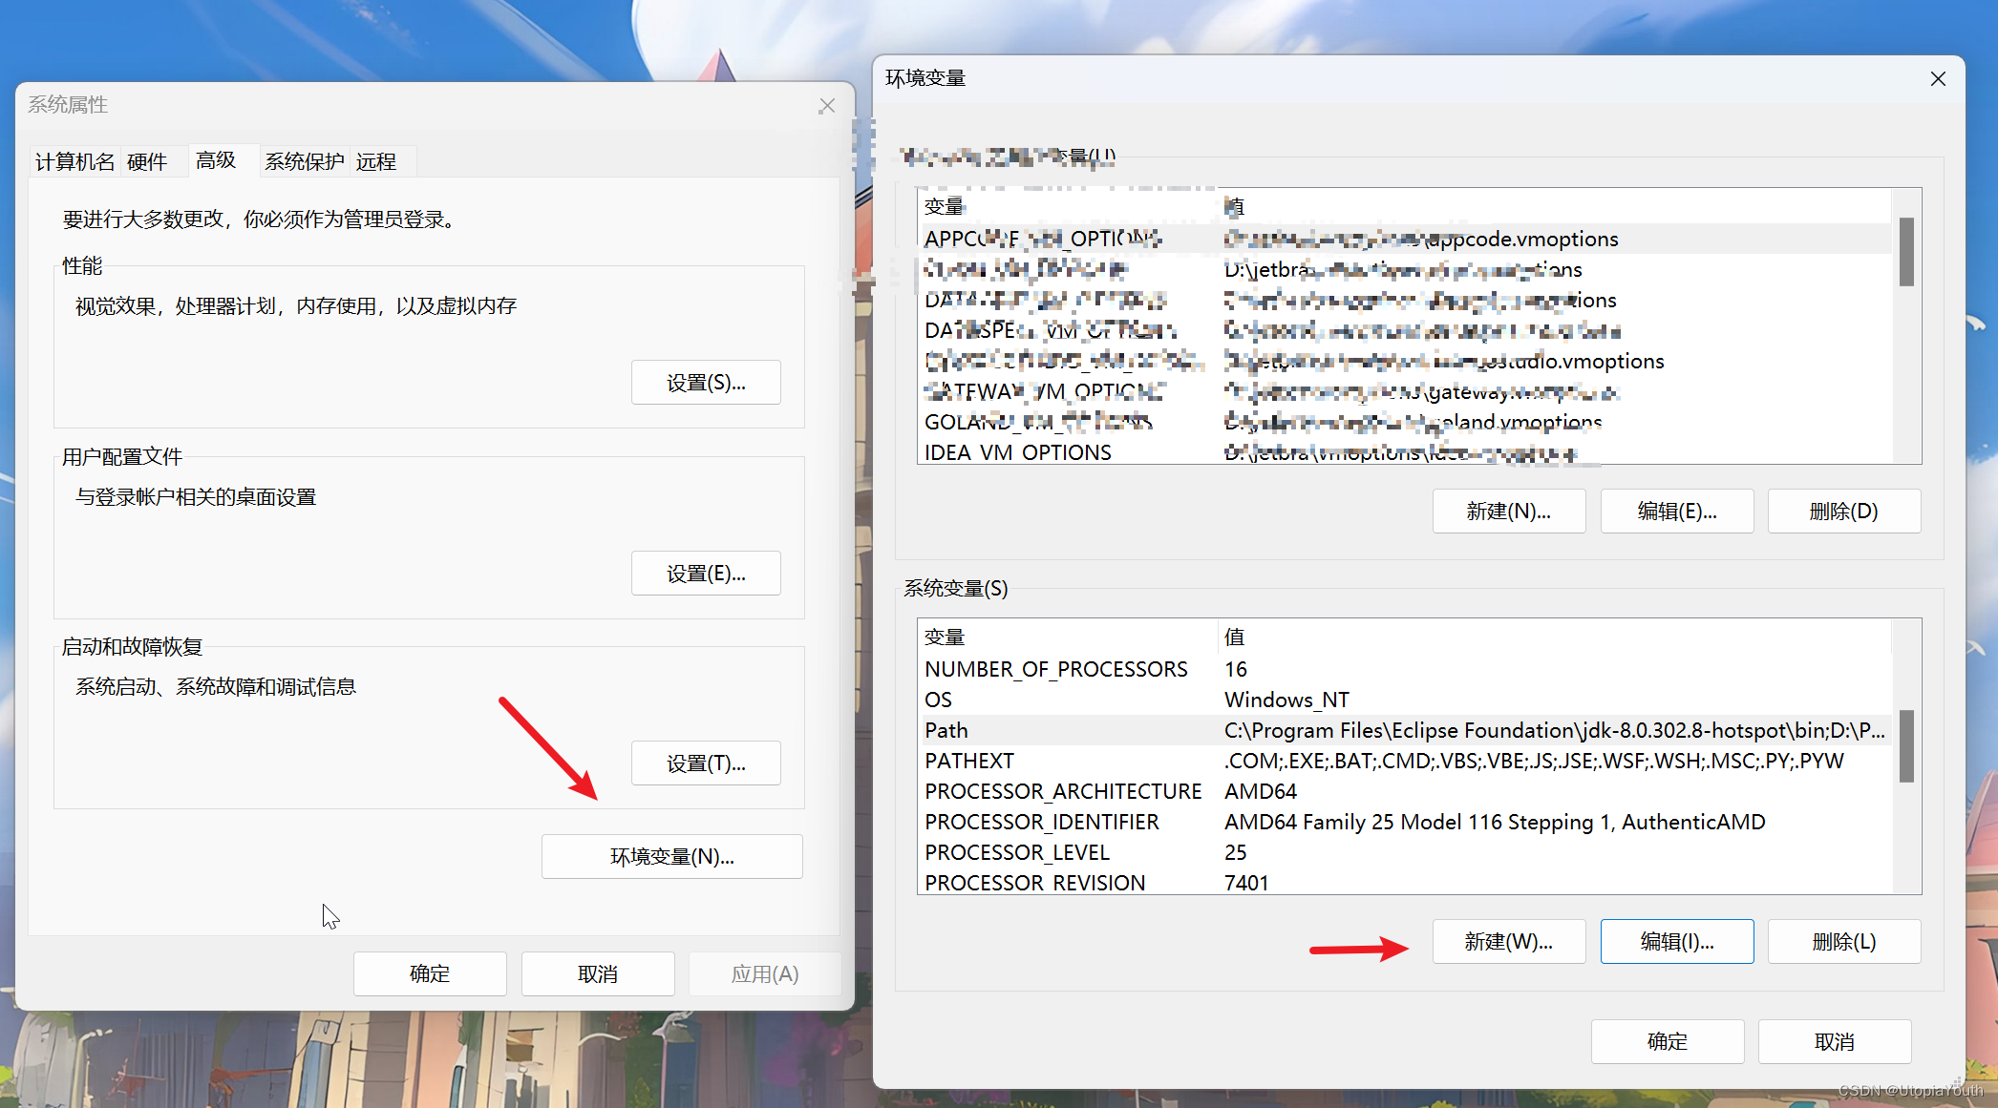Click the user variables list scrollbar
1998x1108 pixels.
tap(1905, 252)
